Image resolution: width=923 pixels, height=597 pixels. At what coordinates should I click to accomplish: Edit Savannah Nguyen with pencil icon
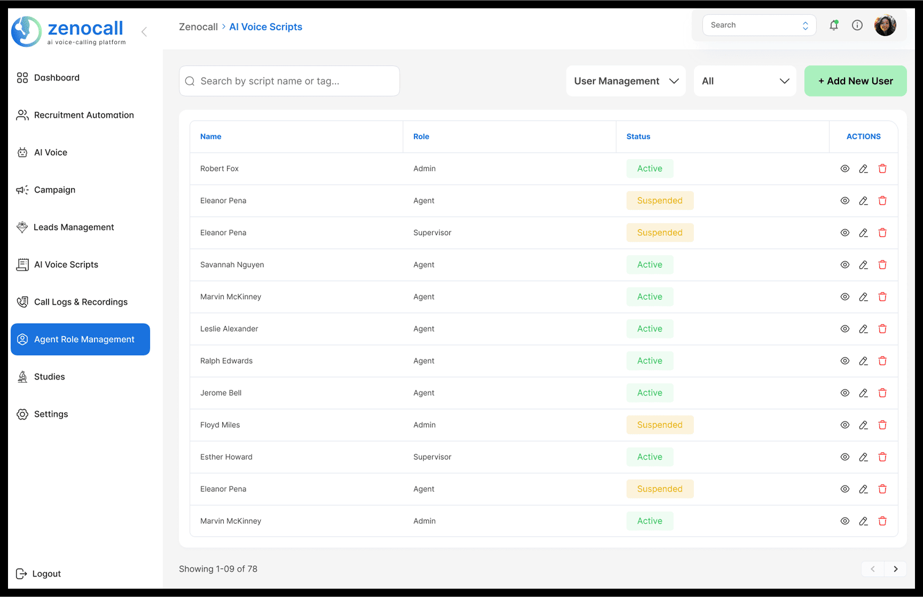(x=863, y=265)
